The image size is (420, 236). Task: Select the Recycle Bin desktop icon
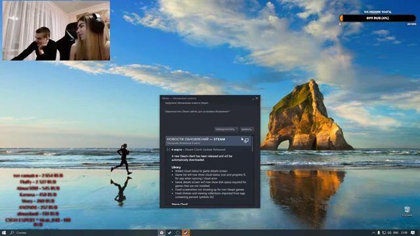point(407,211)
